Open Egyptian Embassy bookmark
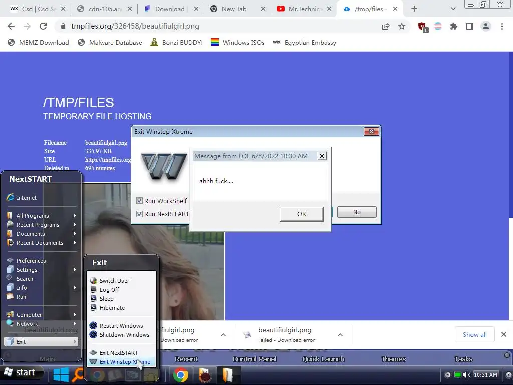 304,42
